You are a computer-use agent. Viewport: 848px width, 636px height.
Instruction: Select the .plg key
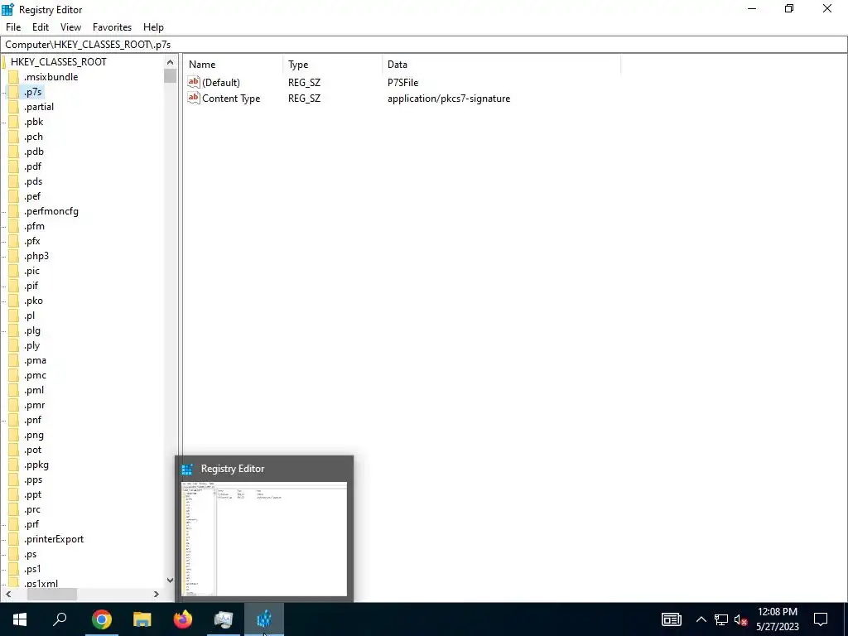(32, 330)
